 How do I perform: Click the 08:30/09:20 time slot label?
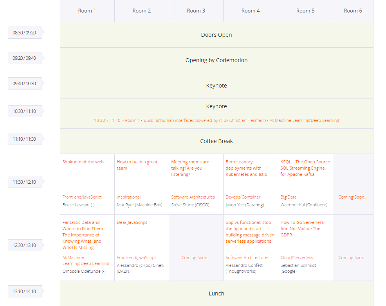25,32
